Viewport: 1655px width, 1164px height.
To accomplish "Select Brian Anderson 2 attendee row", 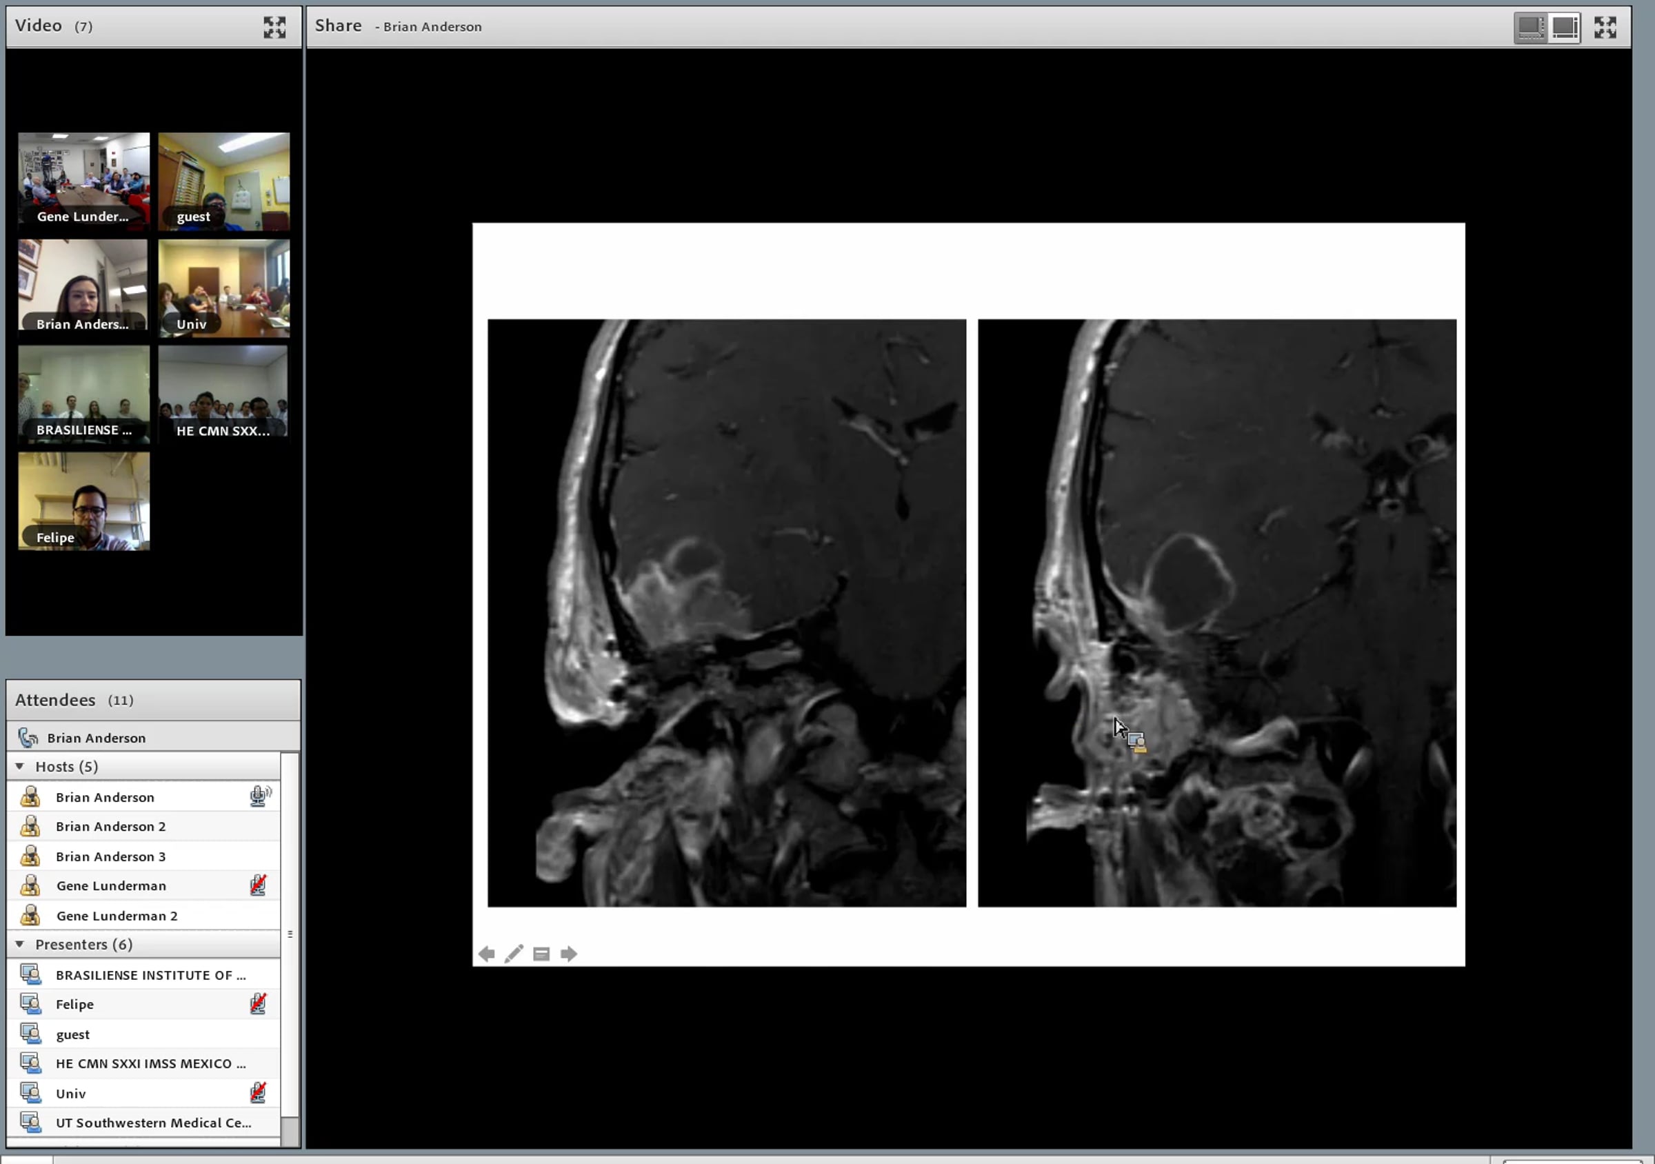I will click(143, 826).
